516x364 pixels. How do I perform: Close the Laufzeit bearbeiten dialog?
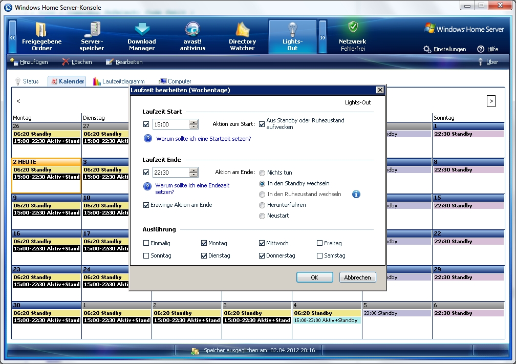(x=380, y=90)
